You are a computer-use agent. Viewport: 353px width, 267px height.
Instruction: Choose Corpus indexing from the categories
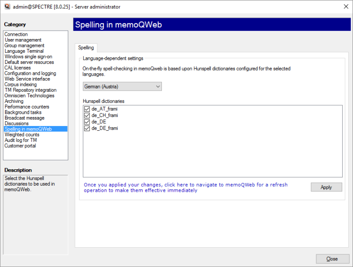pyautogui.click(x=20, y=85)
